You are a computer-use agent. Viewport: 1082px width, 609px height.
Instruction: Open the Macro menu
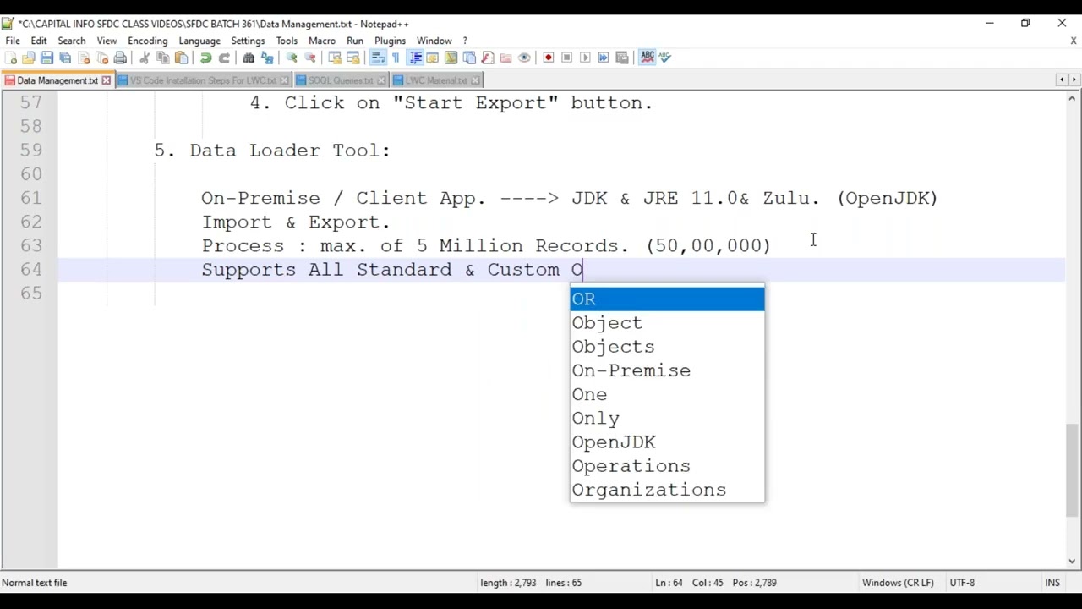tap(322, 41)
